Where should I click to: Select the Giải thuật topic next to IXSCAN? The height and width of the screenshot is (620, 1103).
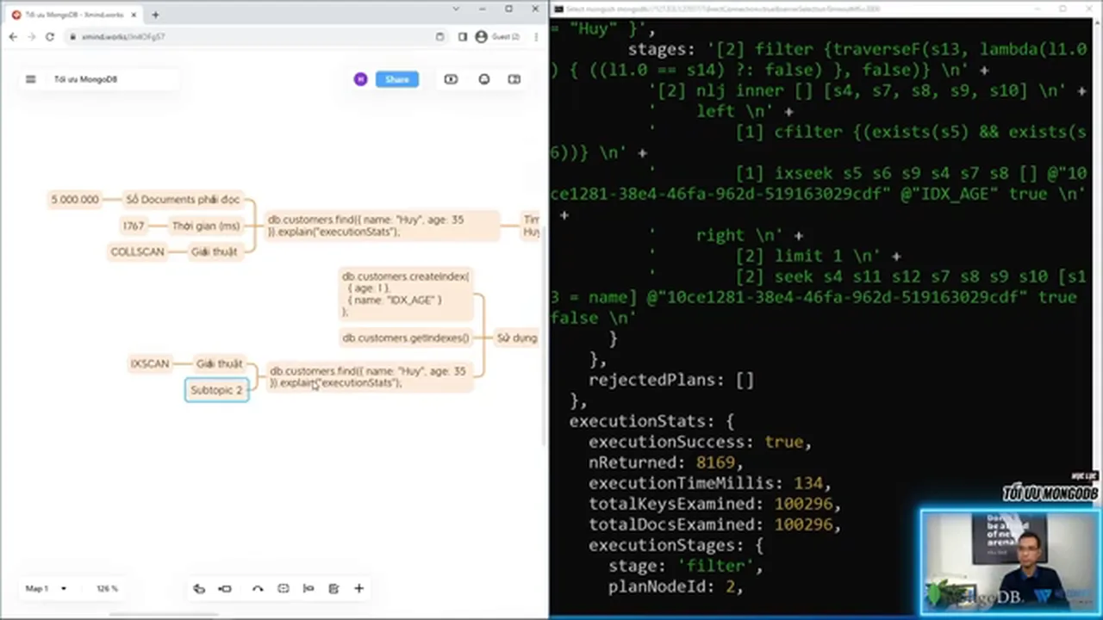(219, 363)
